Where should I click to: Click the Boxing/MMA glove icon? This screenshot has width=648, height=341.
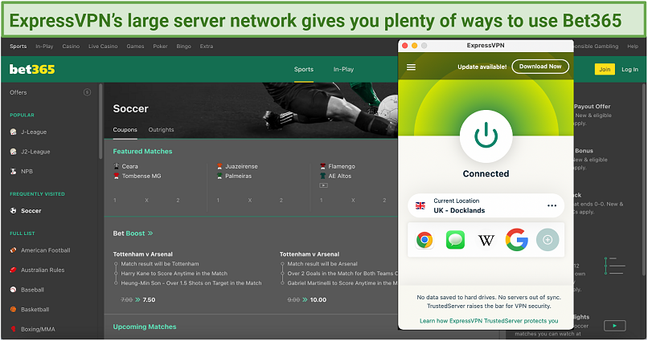point(13,329)
